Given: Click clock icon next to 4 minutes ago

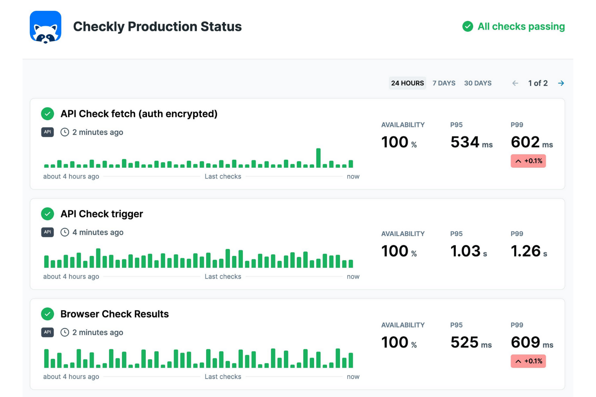Looking at the screenshot, I should (65, 232).
